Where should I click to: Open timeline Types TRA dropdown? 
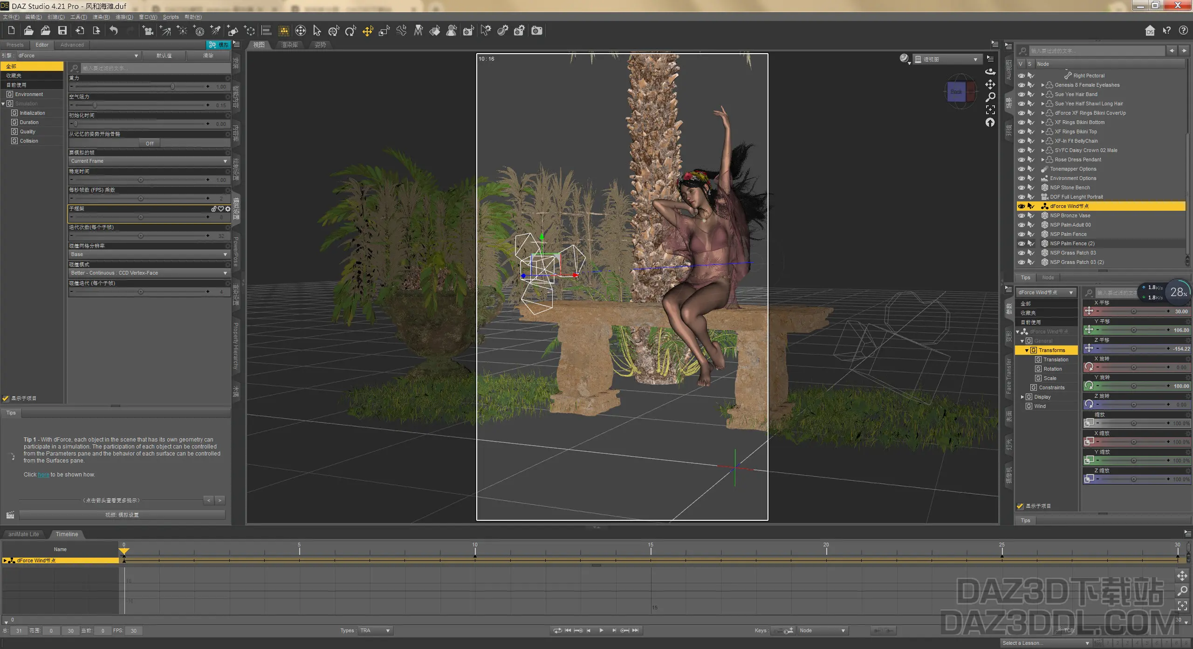tap(375, 630)
